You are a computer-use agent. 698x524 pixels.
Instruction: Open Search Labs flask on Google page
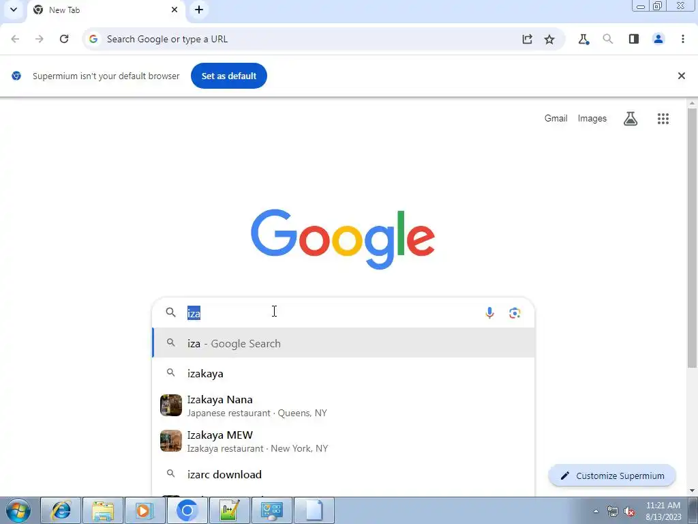coord(631,119)
